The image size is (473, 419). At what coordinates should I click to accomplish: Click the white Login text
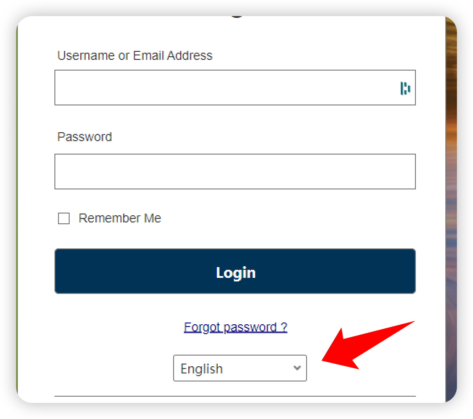coord(236,272)
